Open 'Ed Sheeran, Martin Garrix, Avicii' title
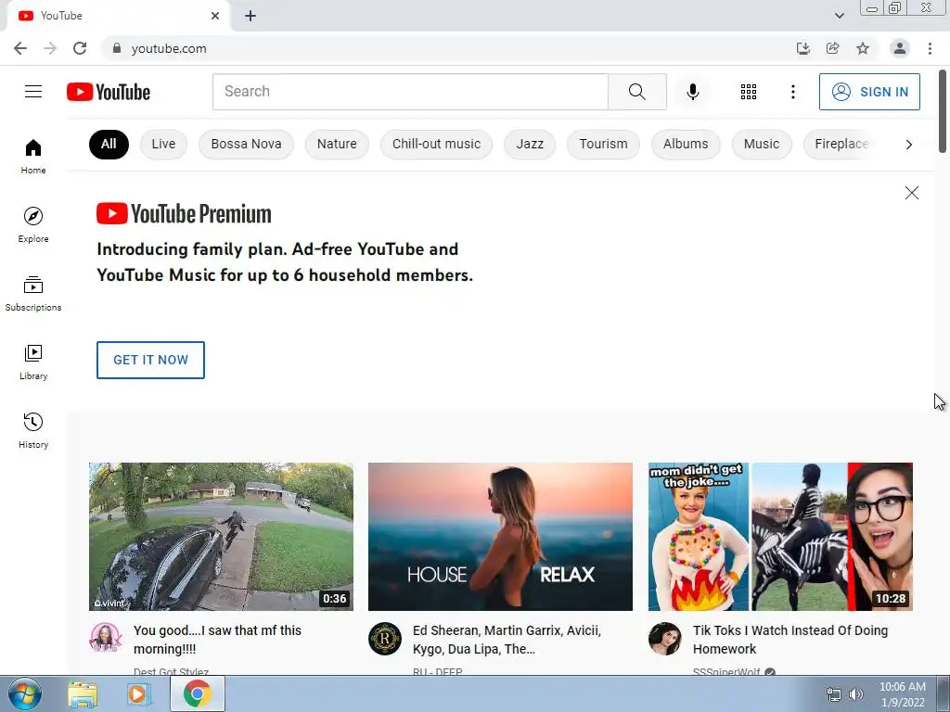950x712 pixels. (x=507, y=640)
